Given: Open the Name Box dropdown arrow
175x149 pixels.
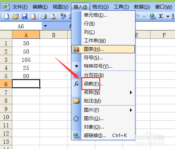Looking at the screenshot, I should coord(45,26).
